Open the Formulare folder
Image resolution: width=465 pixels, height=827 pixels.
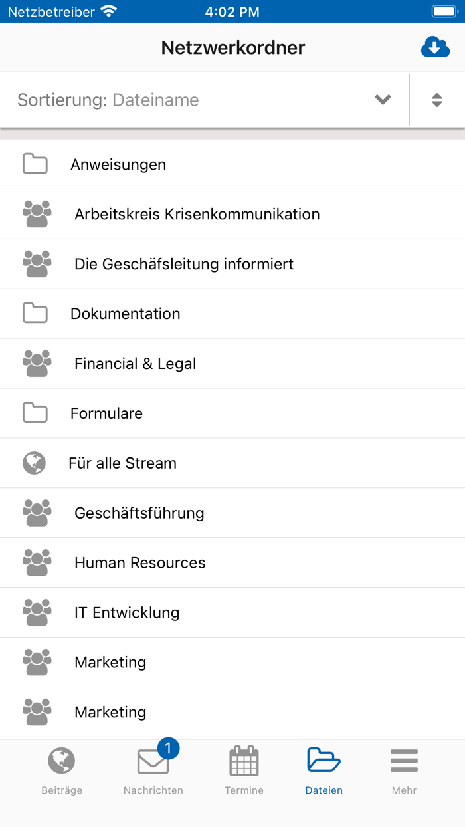106,413
